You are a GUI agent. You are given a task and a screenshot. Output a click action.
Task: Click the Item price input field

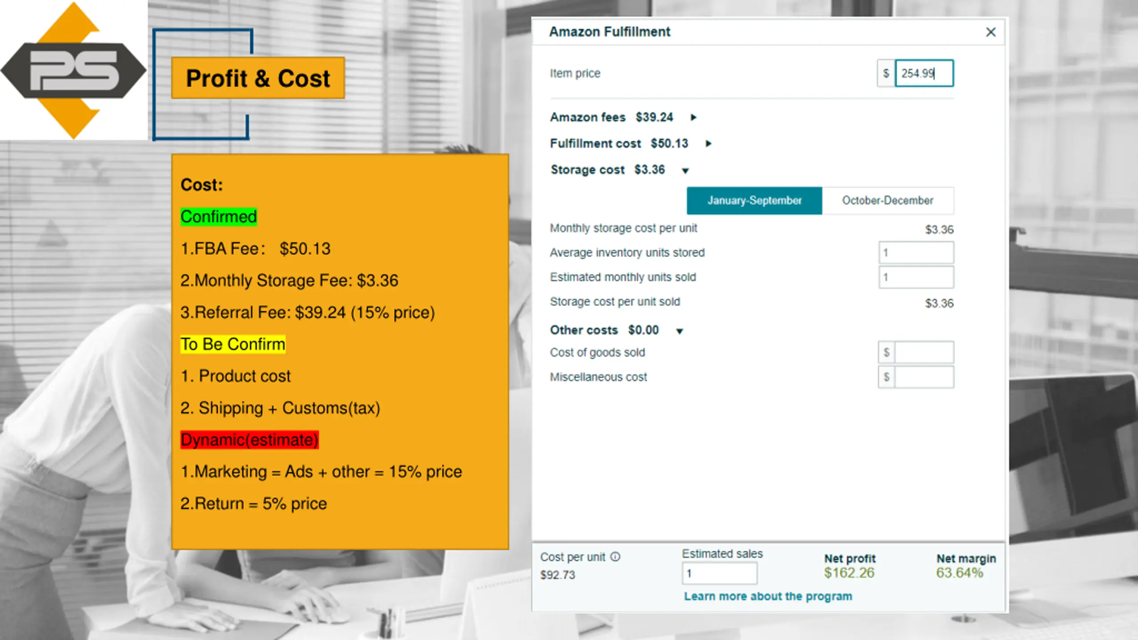click(x=924, y=73)
